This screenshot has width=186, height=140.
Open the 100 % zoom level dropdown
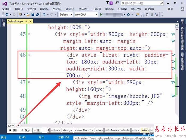point(19,126)
